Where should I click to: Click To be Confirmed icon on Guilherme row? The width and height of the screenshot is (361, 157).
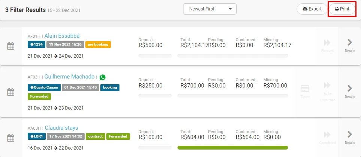click(327, 86)
